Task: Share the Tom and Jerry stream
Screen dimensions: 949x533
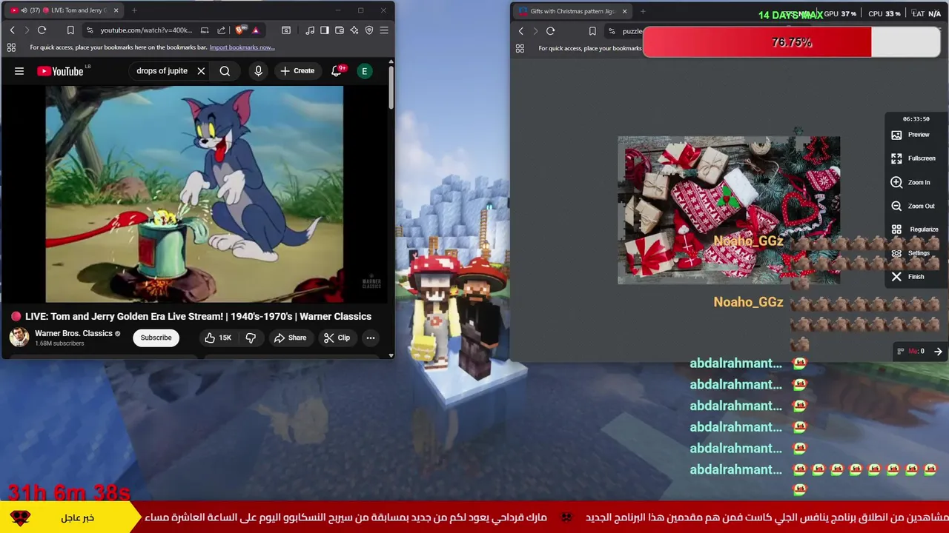Action: click(290, 338)
